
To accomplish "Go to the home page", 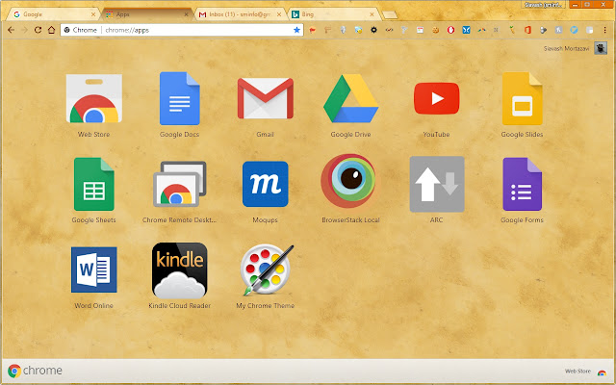I will click(51, 30).
